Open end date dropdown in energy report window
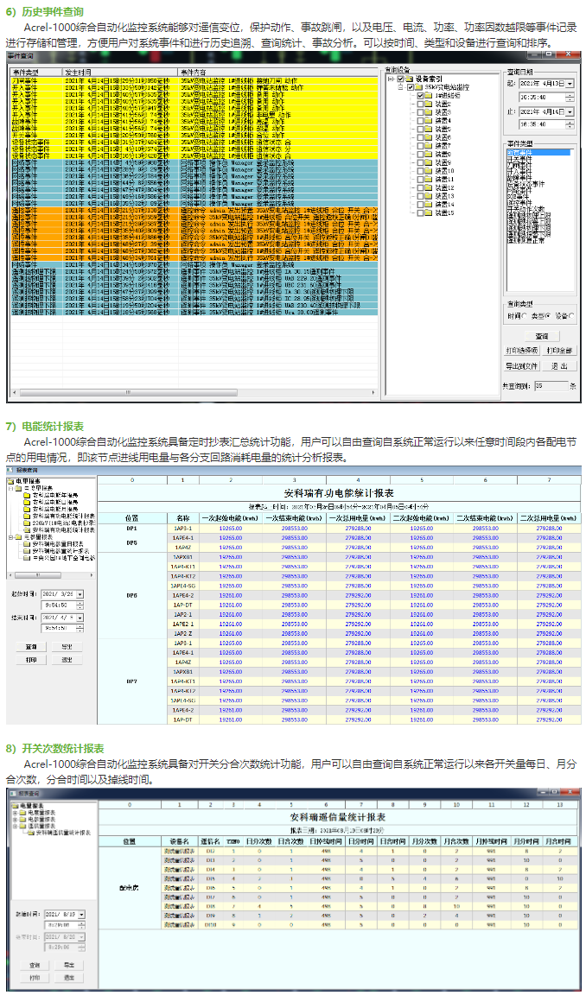Viewport: 586px width, 995px height. (80, 618)
